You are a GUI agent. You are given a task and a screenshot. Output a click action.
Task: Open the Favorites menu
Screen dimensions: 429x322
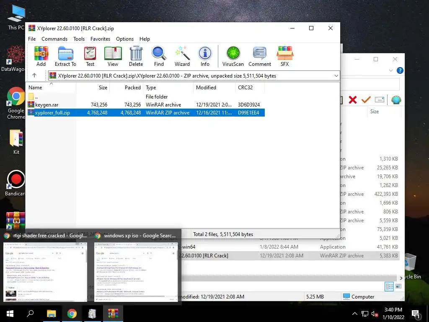click(x=100, y=39)
